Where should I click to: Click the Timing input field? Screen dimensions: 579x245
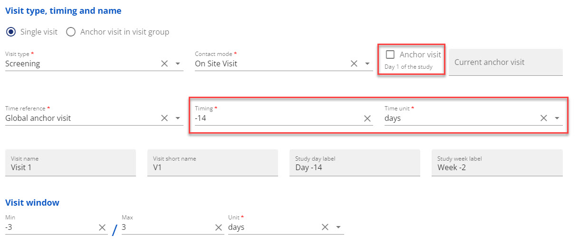coord(278,118)
